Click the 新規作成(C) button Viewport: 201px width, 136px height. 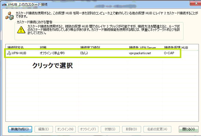(x=20, y=129)
